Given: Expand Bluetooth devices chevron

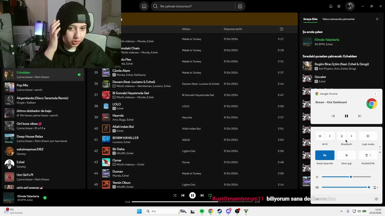Looking at the screenshot, I should pos(351,136).
